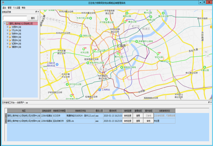This screenshot has height=146, width=213.
Task: Open the 帮助 menu
Action: [x=24, y=8]
